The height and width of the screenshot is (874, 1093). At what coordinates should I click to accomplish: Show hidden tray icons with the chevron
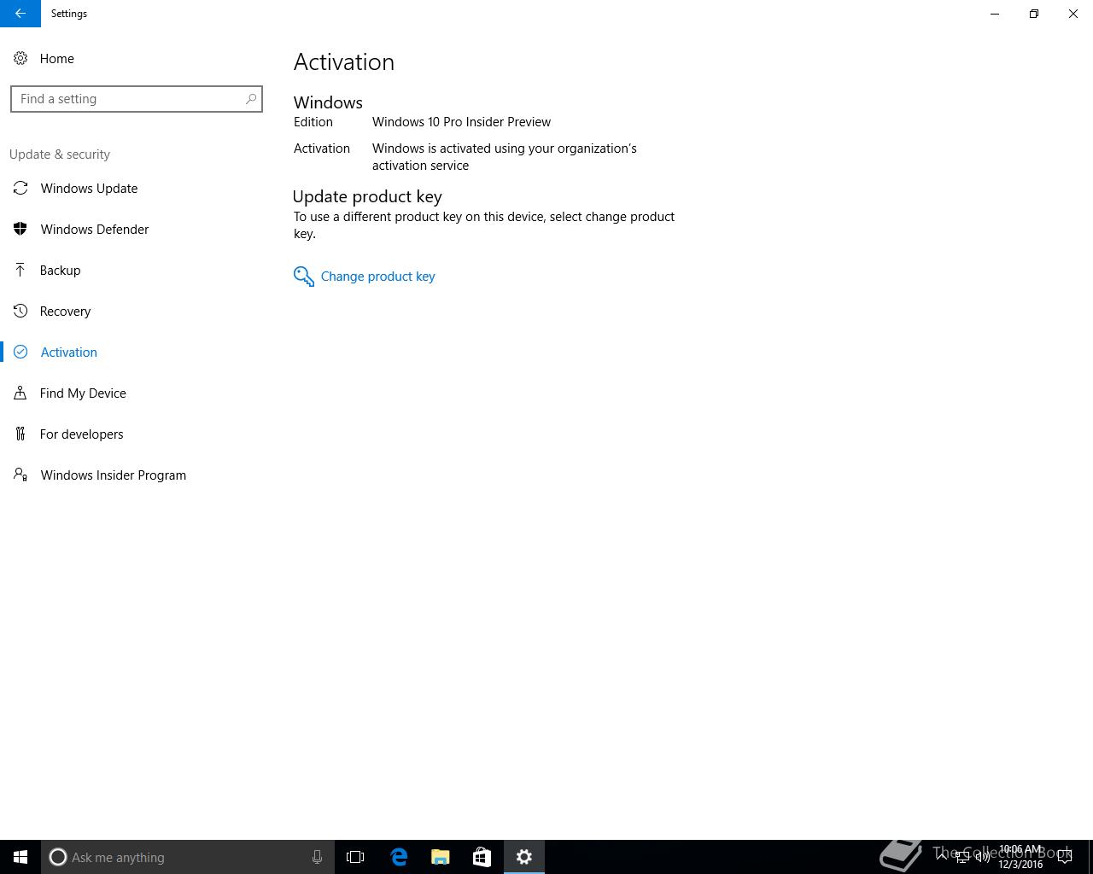coord(942,857)
